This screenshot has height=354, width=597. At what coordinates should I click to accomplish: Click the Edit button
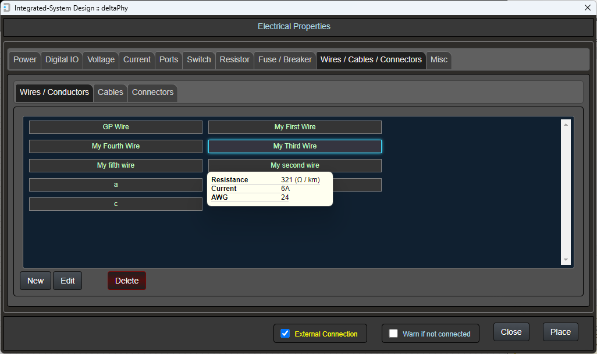pos(67,281)
